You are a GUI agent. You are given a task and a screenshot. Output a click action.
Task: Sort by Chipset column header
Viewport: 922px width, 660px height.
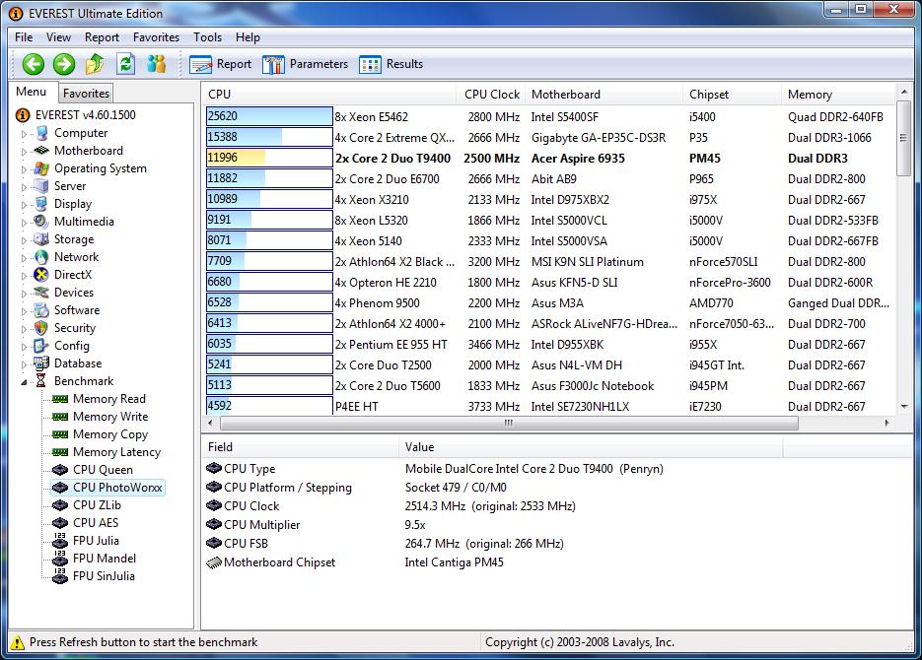(x=732, y=94)
